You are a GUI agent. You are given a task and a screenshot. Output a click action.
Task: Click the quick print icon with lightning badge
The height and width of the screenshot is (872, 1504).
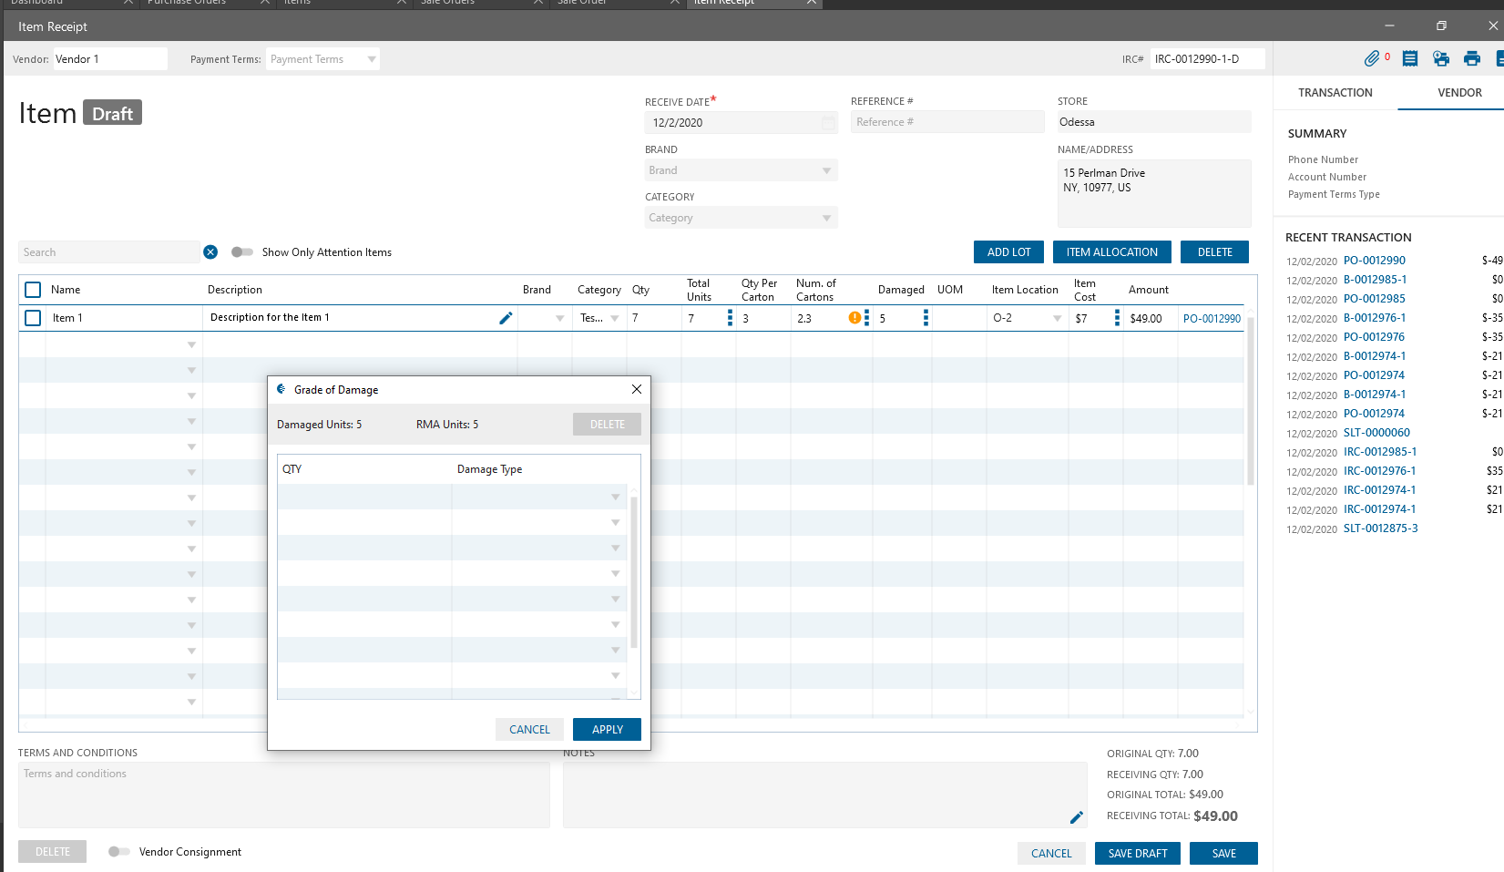1441,58
